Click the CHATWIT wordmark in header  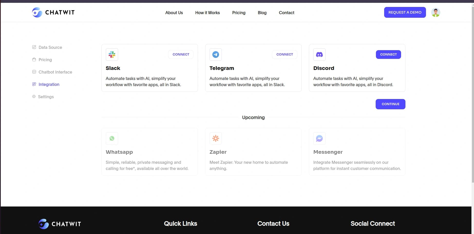[60, 12]
